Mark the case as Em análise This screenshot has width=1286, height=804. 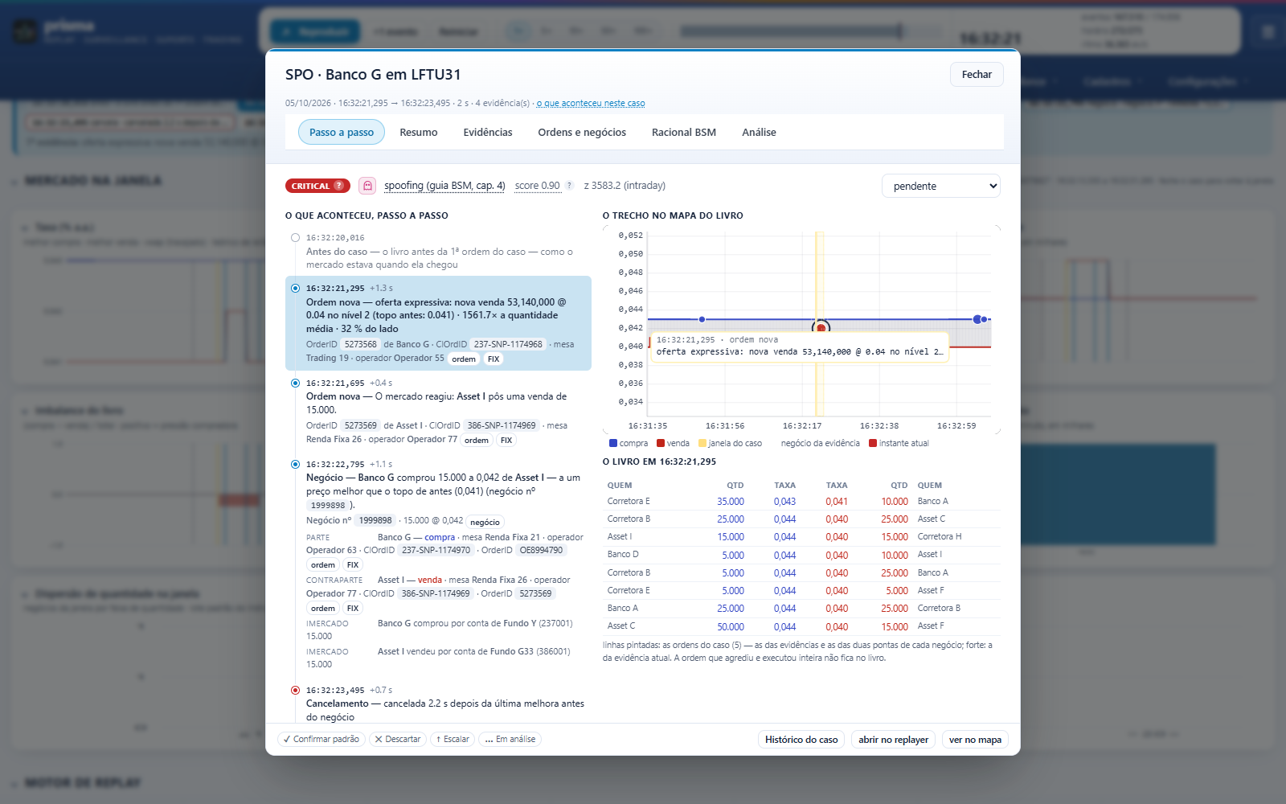(x=510, y=739)
